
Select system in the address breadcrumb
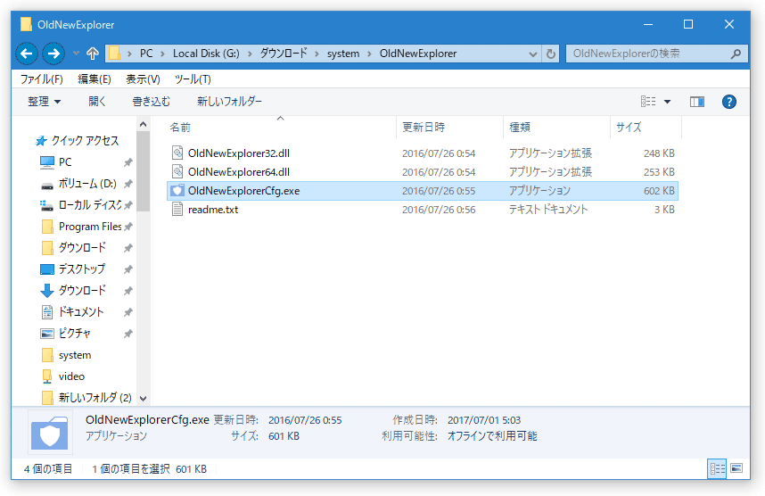coord(343,54)
